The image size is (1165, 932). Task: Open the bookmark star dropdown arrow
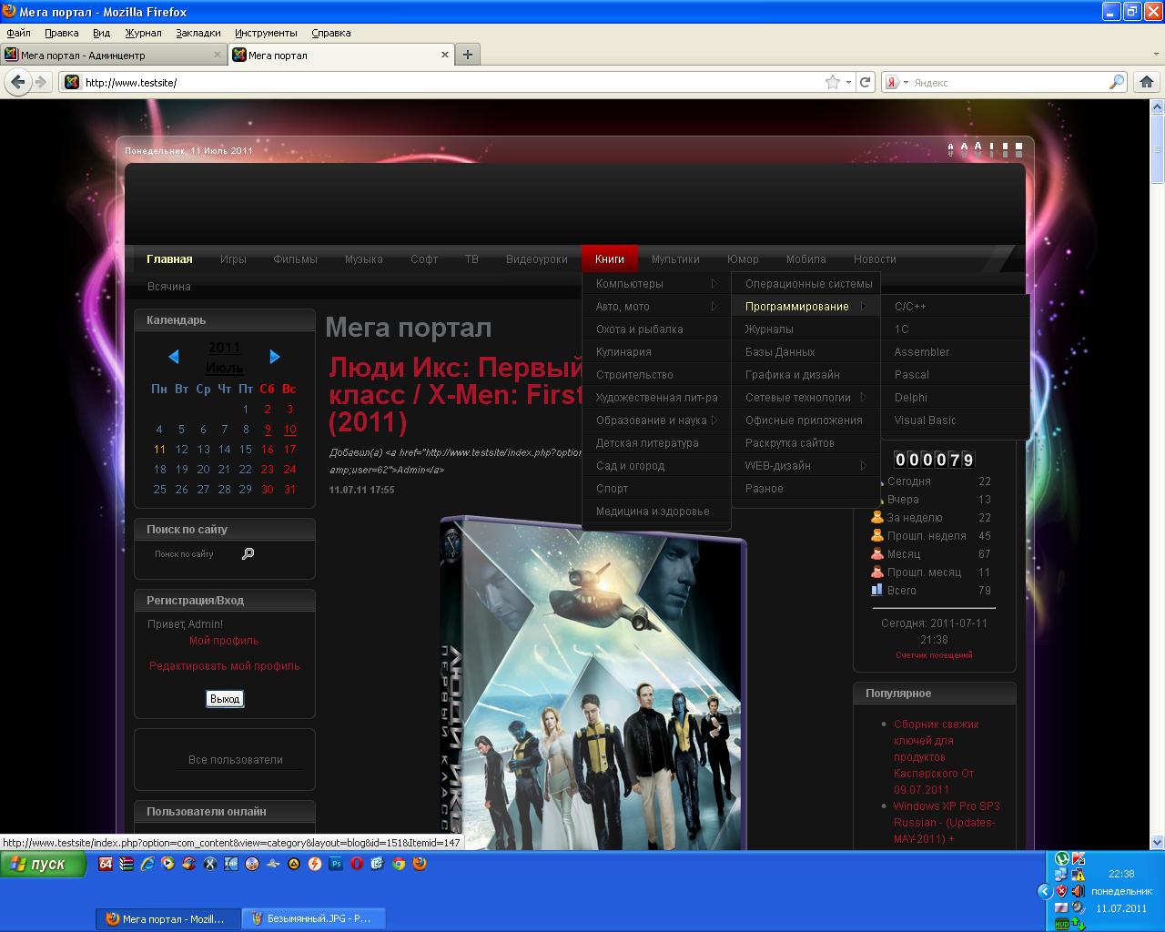tap(849, 82)
